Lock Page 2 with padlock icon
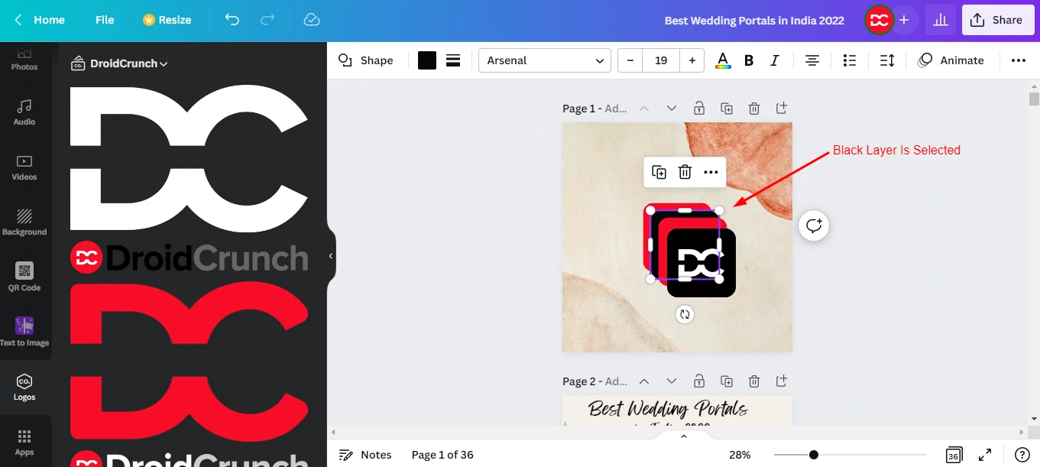The image size is (1040, 467). click(698, 381)
